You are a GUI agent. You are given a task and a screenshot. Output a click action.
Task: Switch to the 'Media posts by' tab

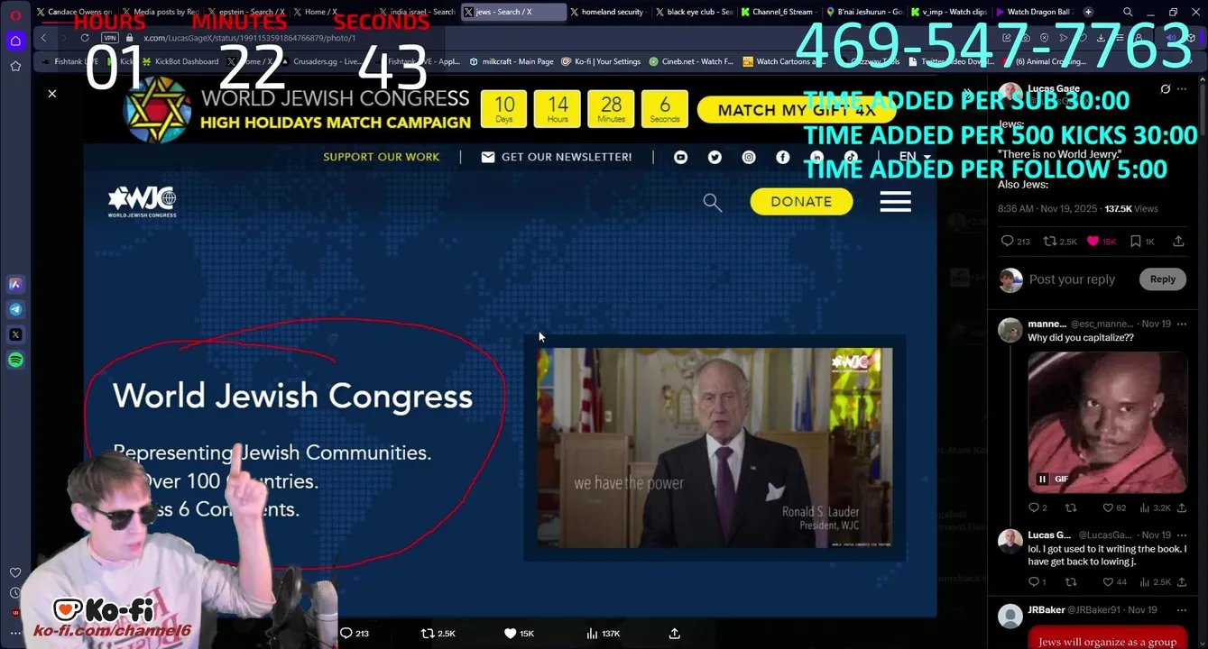coord(159,12)
